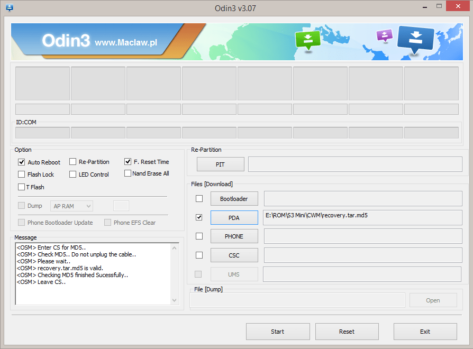This screenshot has width=473, height=349.
Task: Click the Bootloader file path field
Action: [363, 199]
